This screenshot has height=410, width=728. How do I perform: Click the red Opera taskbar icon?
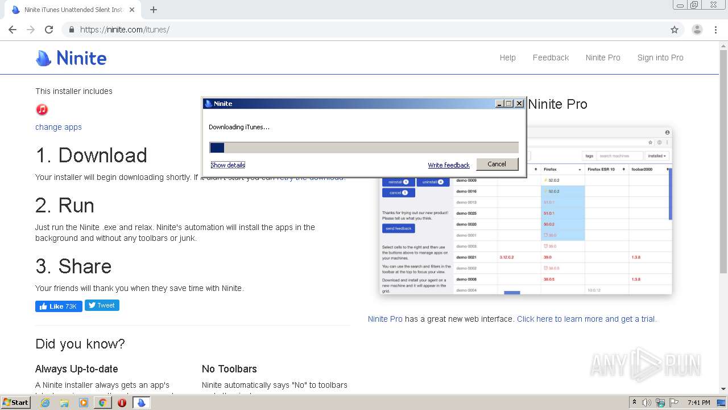(122, 403)
